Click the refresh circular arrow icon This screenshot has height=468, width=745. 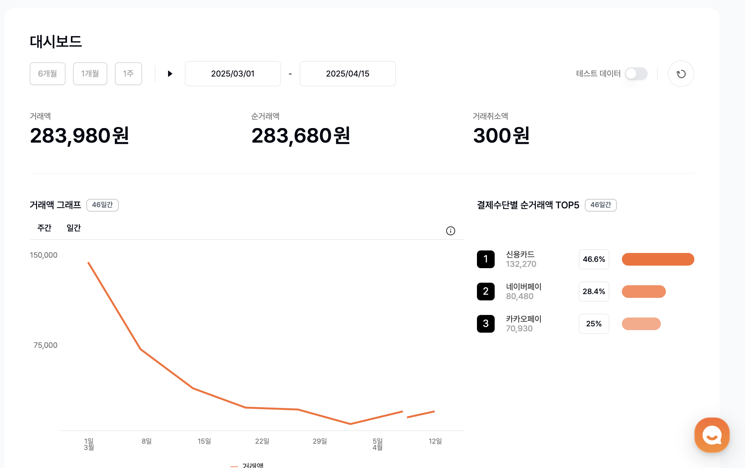click(x=681, y=74)
